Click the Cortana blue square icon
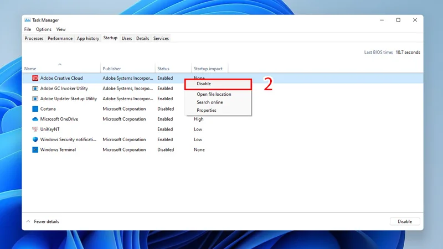 (x=35, y=108)
